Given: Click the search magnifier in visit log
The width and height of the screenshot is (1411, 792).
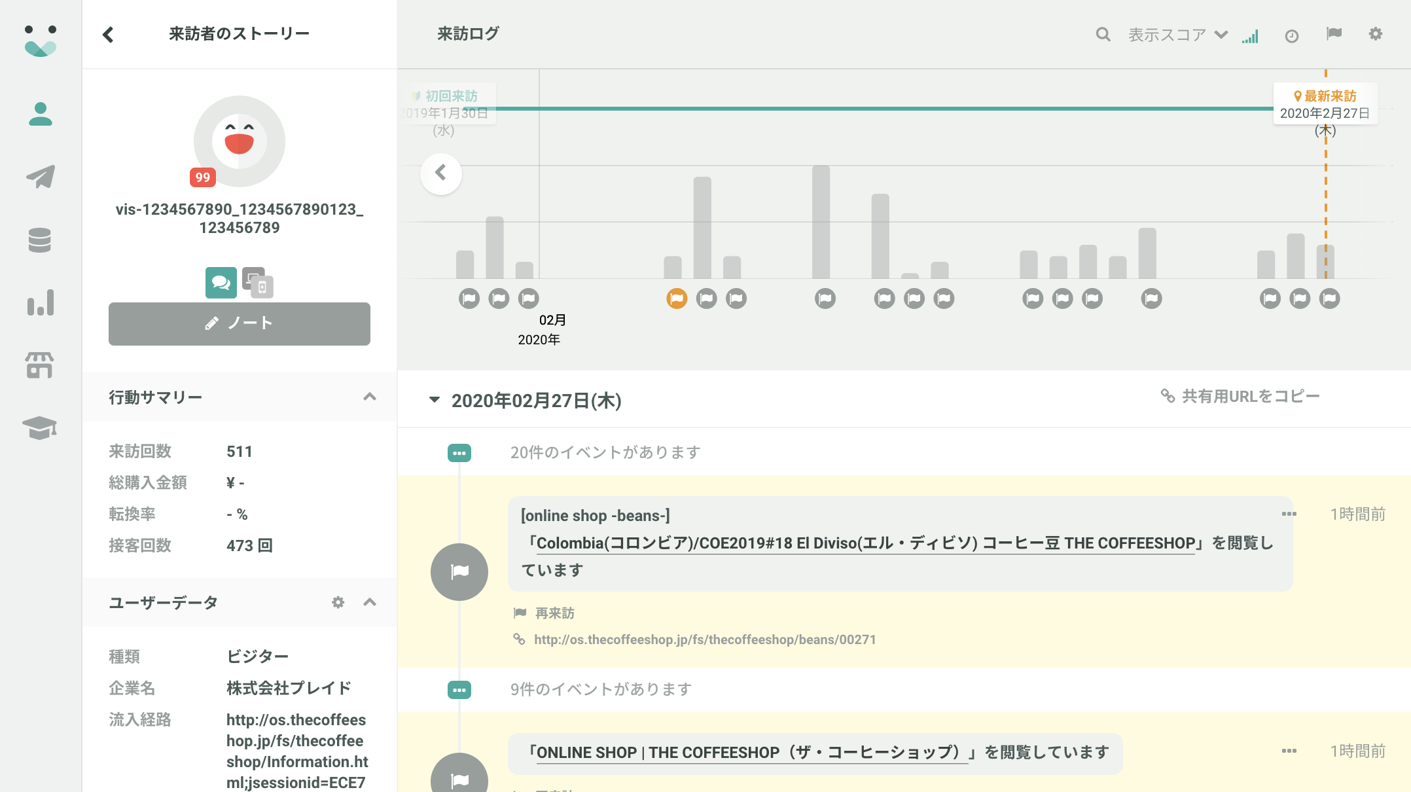Looking at the screenshot, I should (1103, 34).
